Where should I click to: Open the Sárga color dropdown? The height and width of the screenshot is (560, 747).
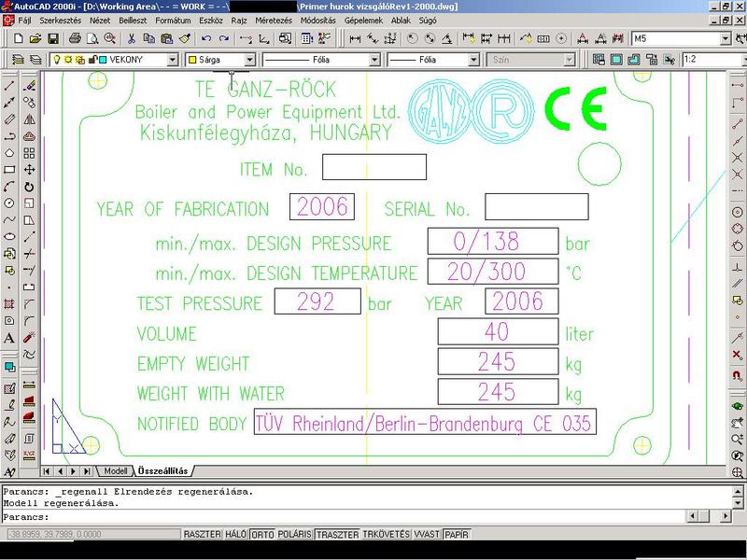249,60
